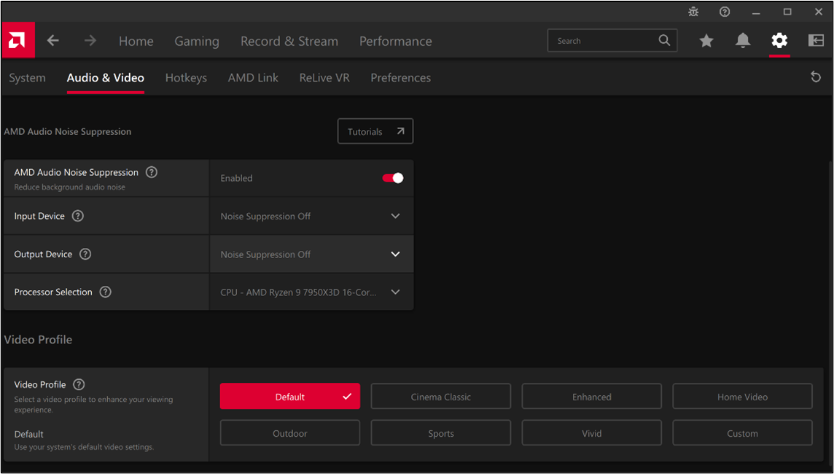Click the search magnifier icon

point(664,40)
